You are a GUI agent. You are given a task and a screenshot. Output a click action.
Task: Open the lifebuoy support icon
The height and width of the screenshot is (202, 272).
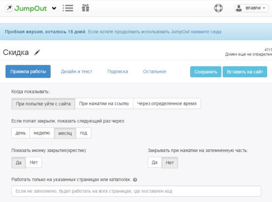pyautogui.click(x=218, y=8)
